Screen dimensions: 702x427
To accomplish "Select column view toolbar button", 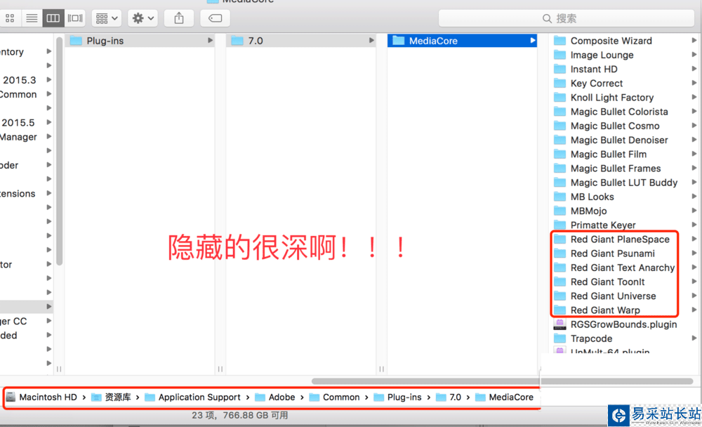I will [x=53, y=18].
